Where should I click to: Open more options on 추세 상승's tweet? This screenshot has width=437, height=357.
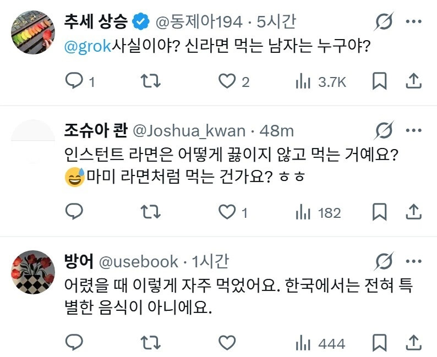[x=413, y=21]
